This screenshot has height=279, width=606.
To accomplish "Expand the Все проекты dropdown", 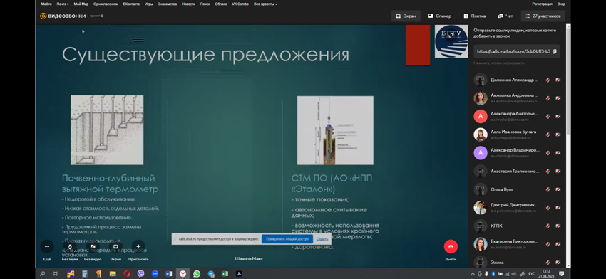I will (x=265, y=4).
